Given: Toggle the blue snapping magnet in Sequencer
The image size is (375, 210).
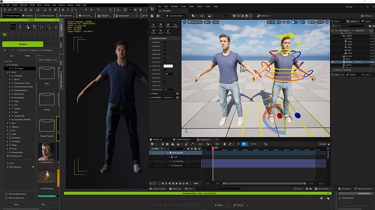Looking at the screenshot, I should pyautogui.click(x=243, y=144).
